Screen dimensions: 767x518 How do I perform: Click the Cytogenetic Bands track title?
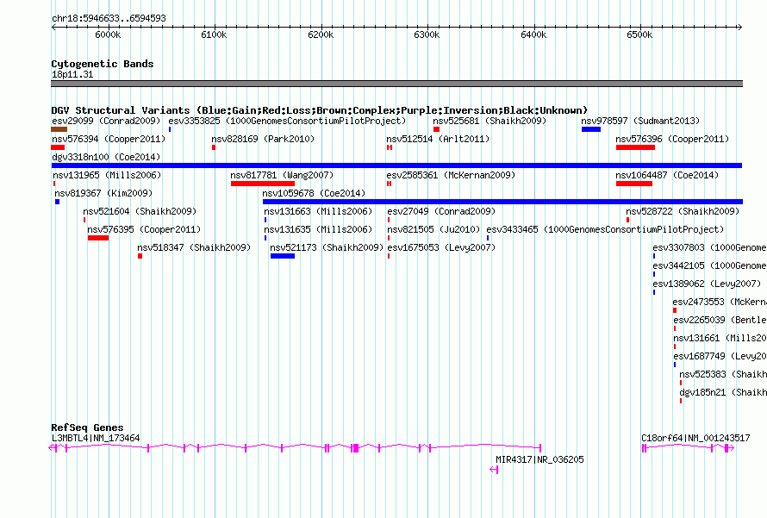coord(103,64)
